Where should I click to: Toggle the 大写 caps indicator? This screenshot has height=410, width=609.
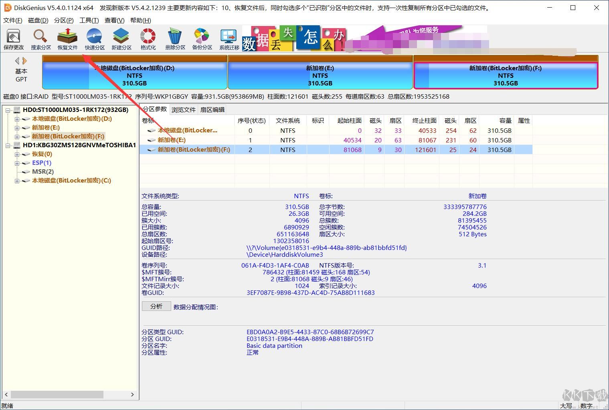click(x=565, y=406)
